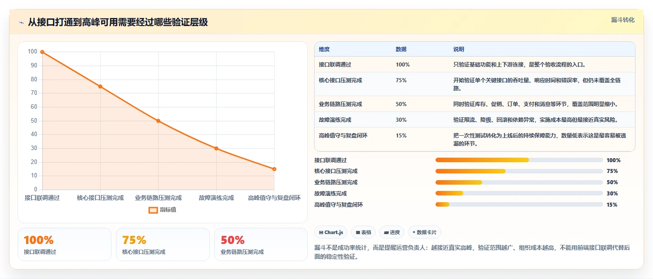Click the sparkle icon in 数据卡片 chip
Screen dimensions: 653x279
tap(414, 232)
